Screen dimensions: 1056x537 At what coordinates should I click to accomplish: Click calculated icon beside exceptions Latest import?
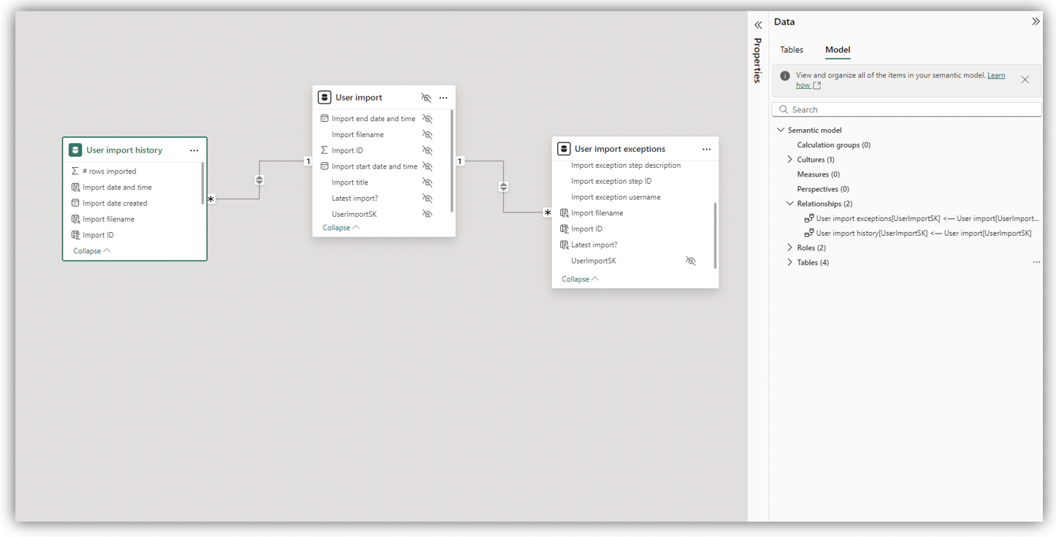564,245
